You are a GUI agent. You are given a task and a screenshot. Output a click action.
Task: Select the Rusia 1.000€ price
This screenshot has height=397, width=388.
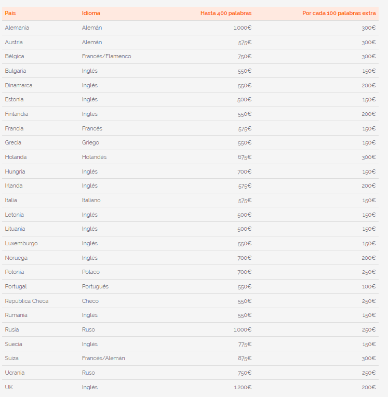(242, 329)
